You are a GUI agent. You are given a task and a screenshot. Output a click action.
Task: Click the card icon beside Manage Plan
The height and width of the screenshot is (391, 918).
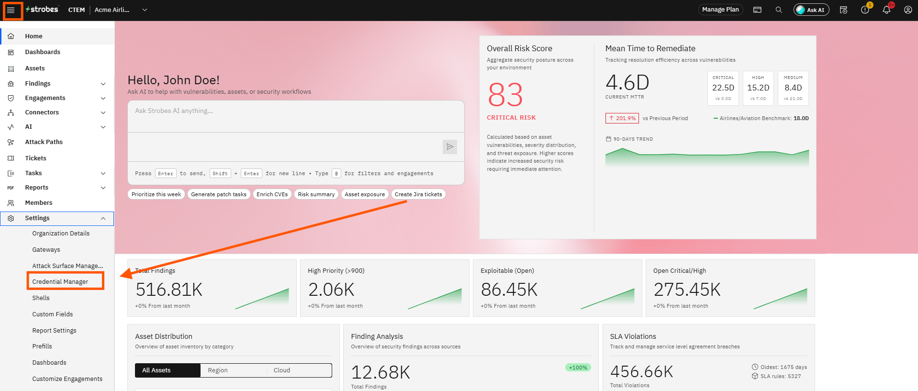pos(757,10)
